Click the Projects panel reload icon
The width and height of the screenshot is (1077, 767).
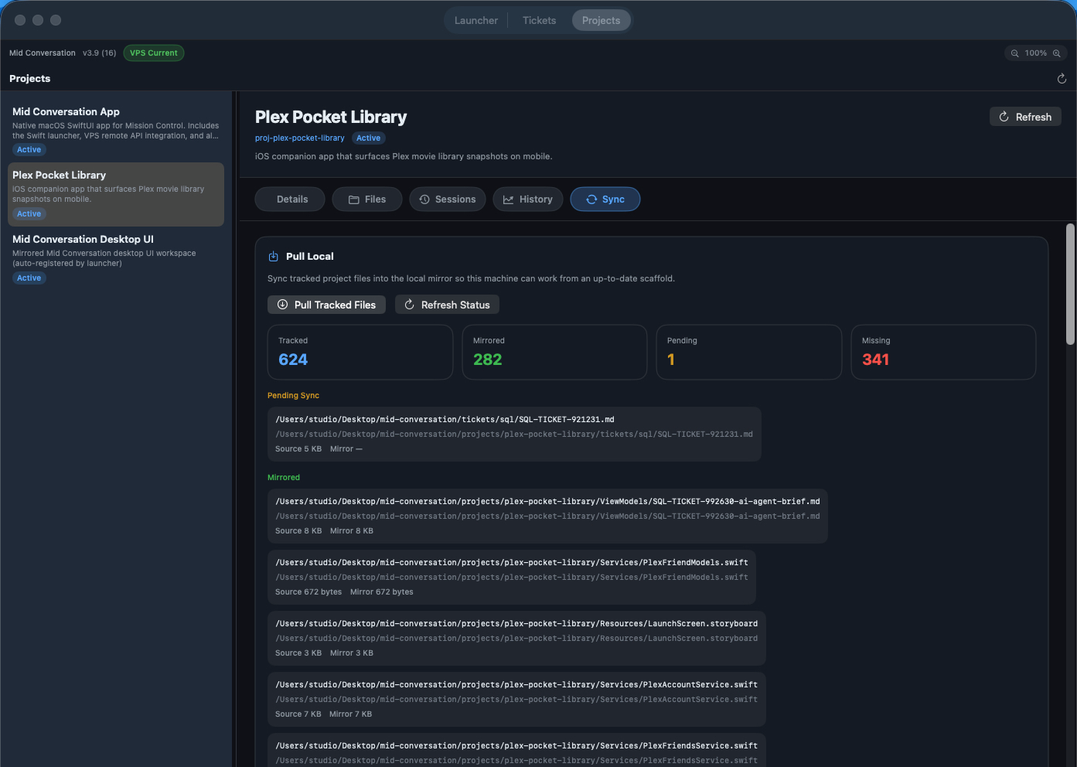[x=1062, y=79]
